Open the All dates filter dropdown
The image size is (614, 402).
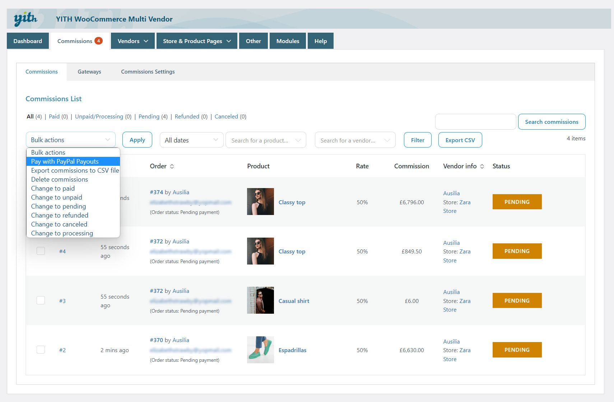click(x=191, y=140)
